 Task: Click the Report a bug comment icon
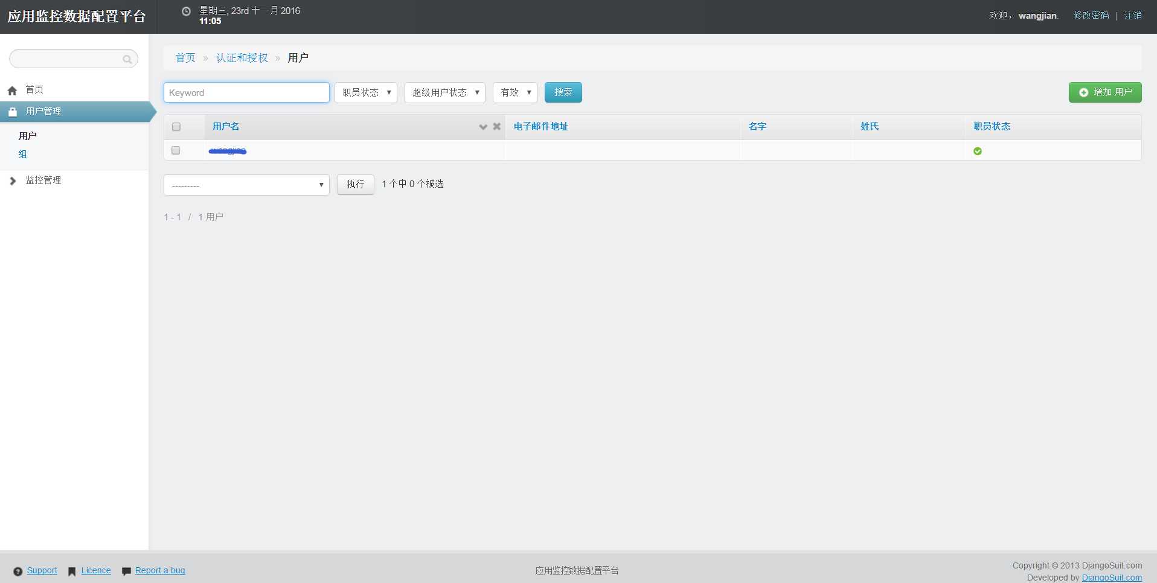tap(126, 572)
